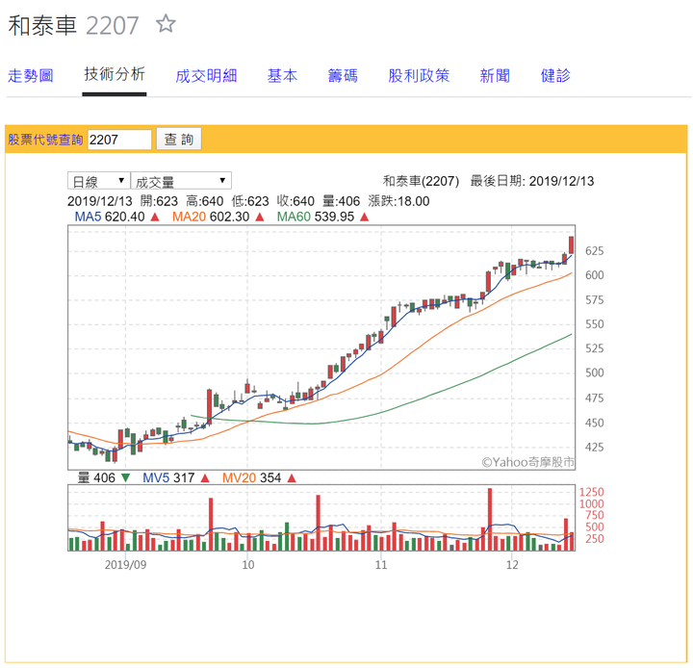This screenshot has width=693, height=668.
Task: Click the MA5 620.40 value
Action: pos(110,218)
